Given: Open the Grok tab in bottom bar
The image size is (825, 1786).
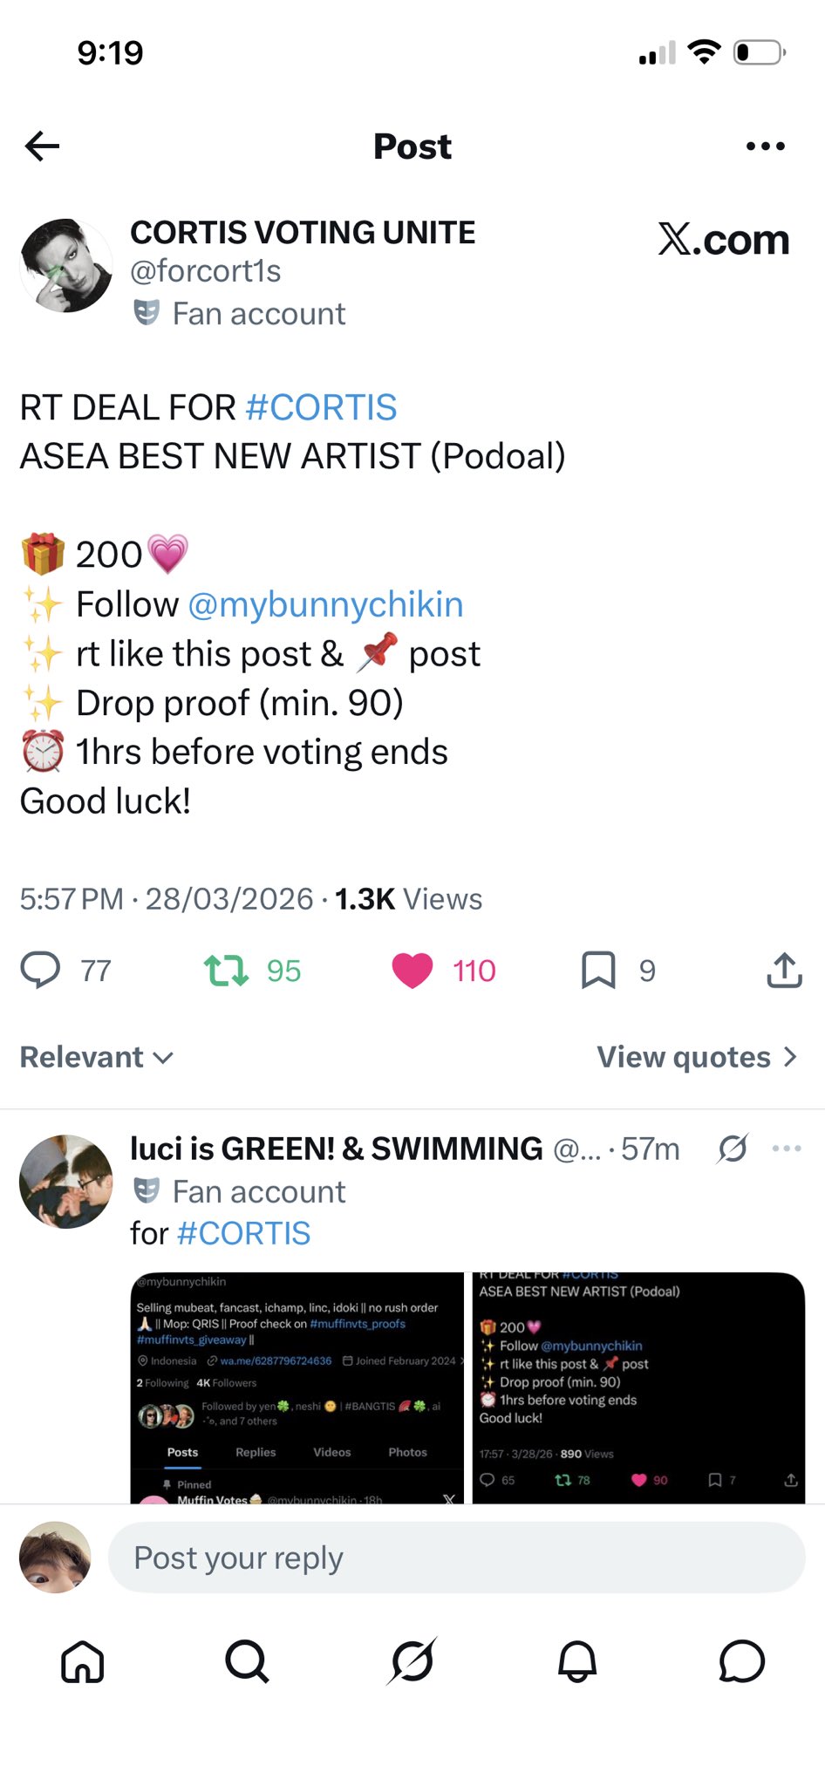Looking at the screenshot, I should [412, 1661].
